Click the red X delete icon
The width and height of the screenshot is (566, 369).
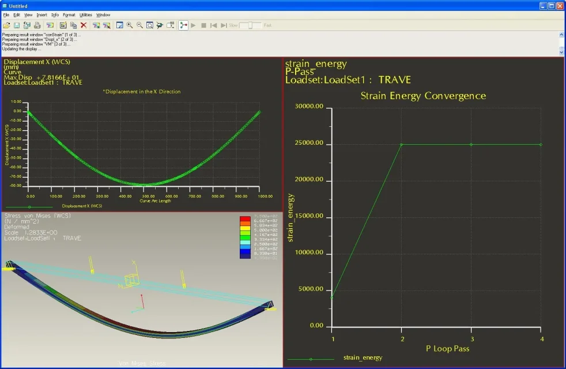[x=84, y=25]
